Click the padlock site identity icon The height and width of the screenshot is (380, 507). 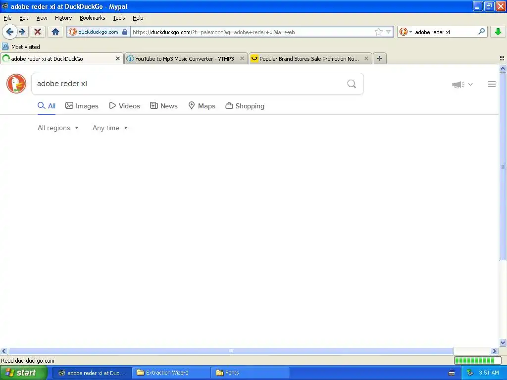125,32
